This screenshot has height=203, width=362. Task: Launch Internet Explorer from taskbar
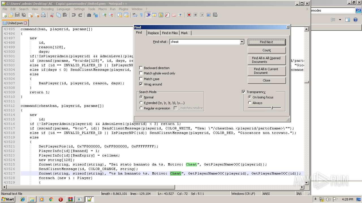tap(23, 199)
